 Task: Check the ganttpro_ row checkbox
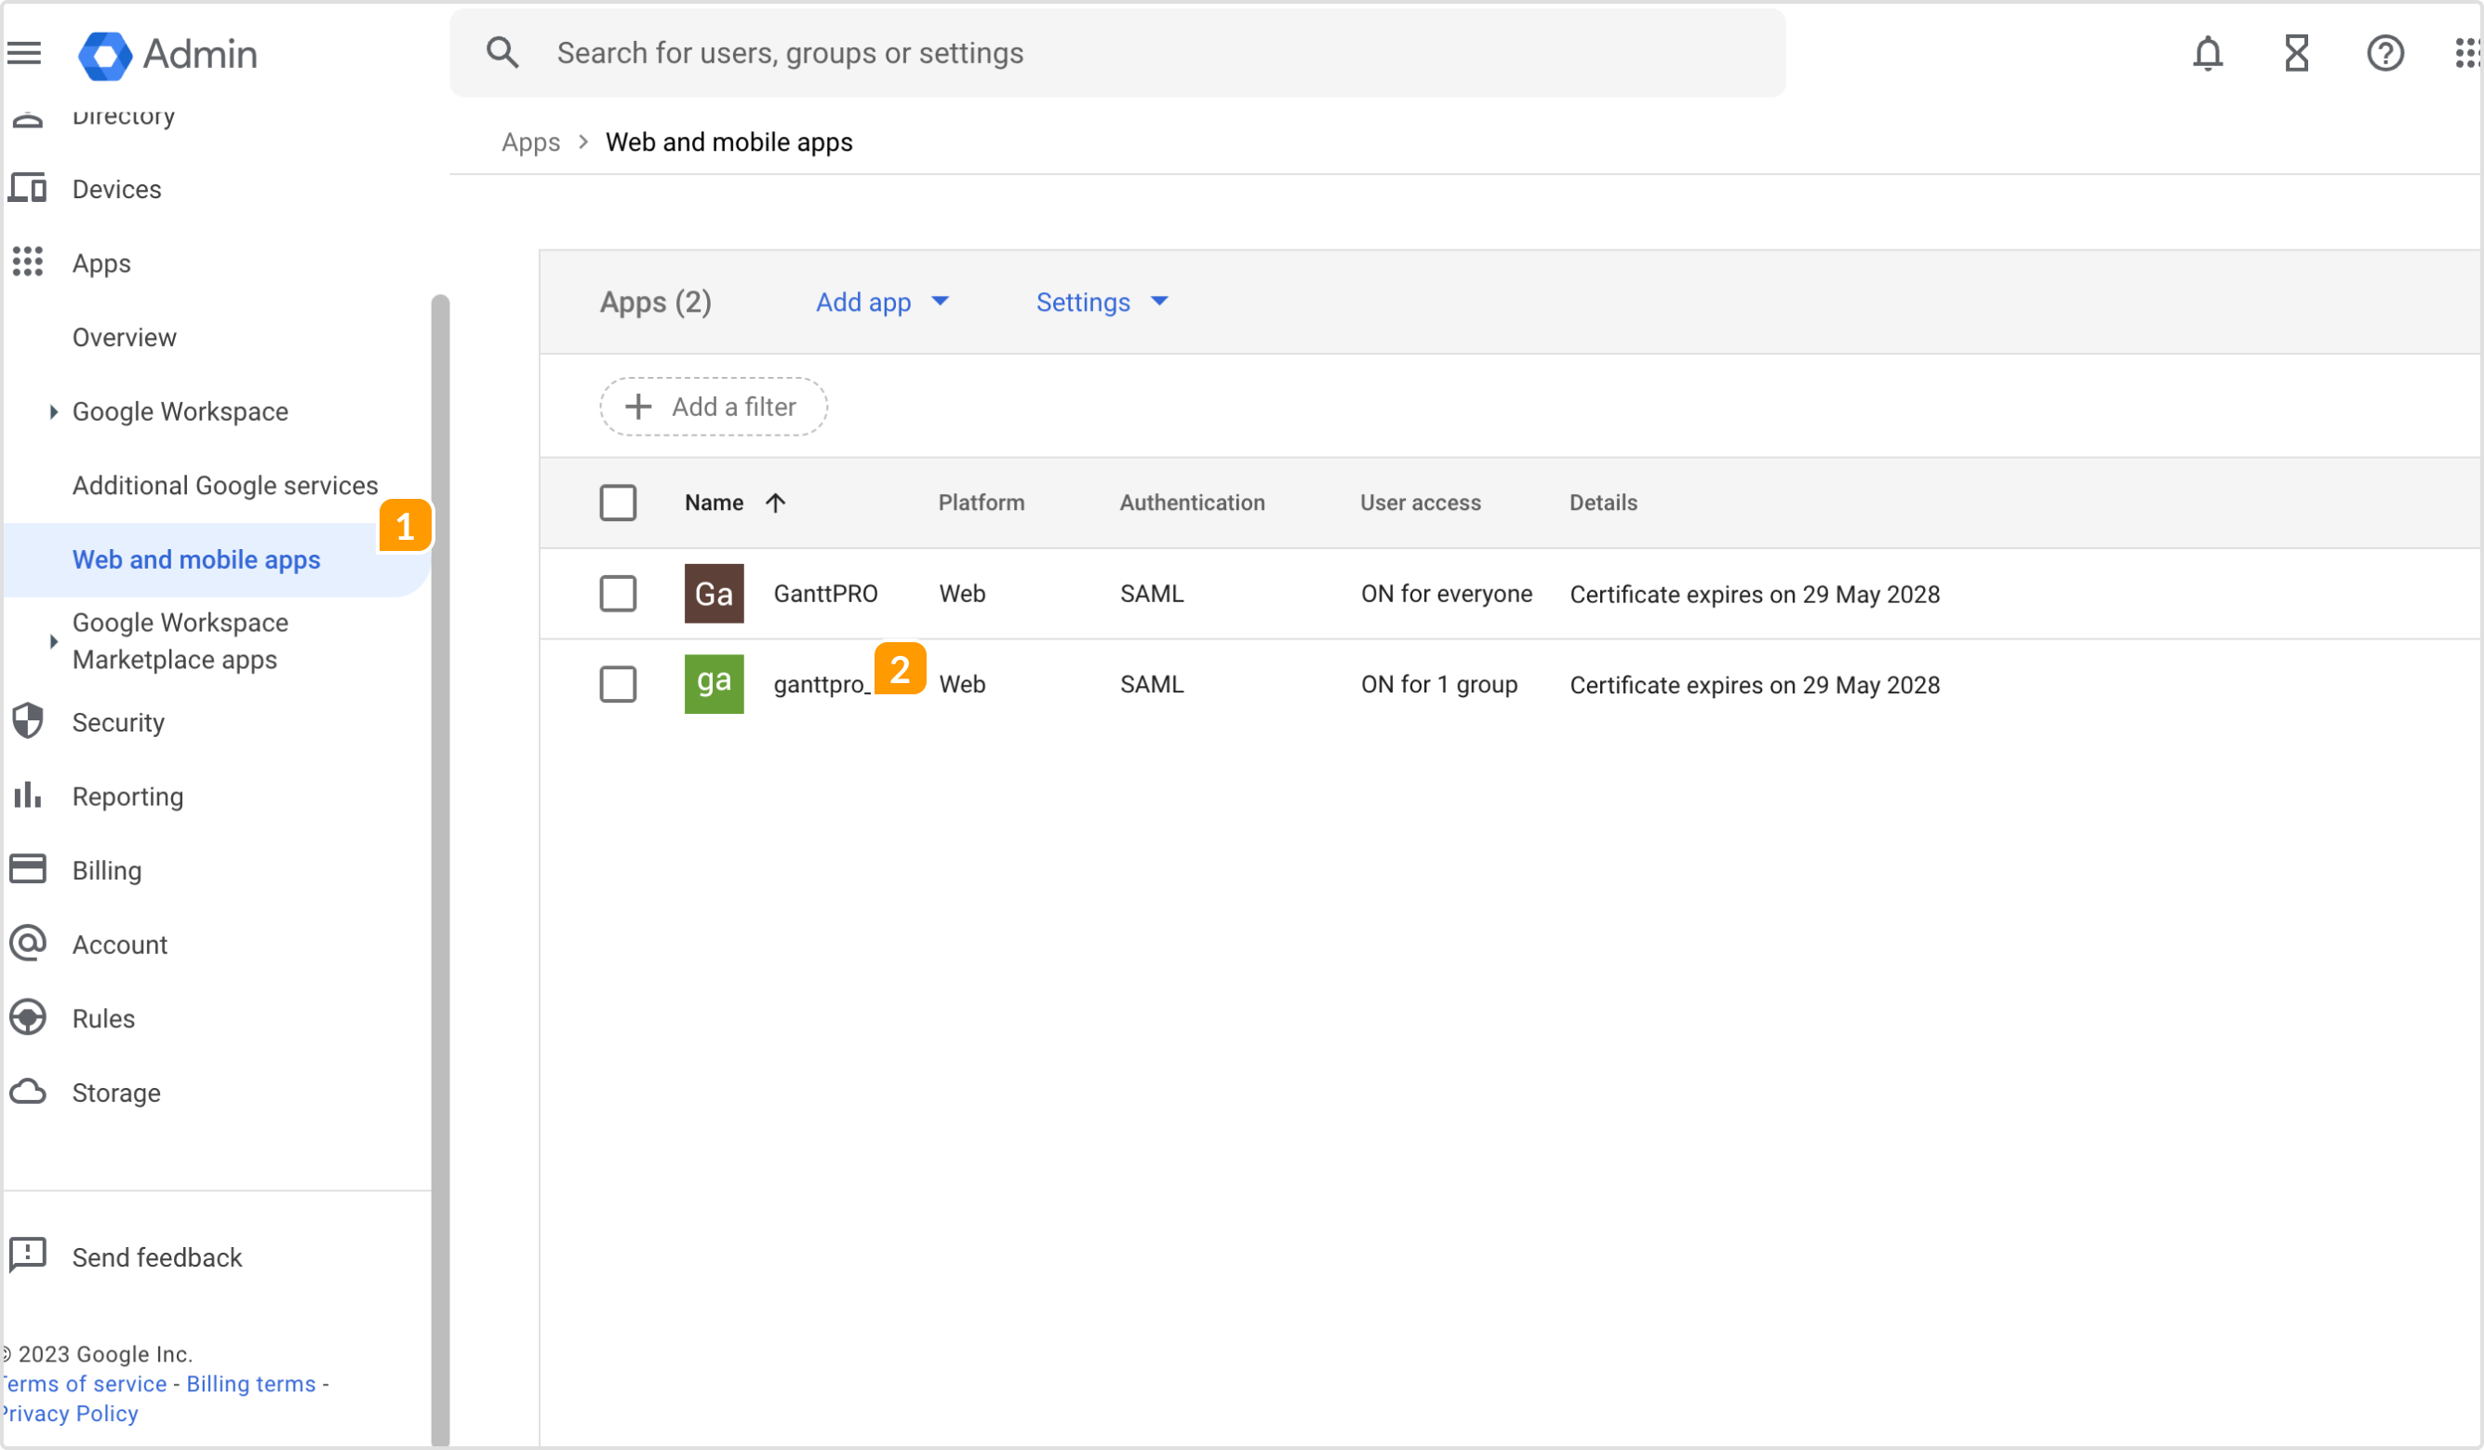coord(618,683)
